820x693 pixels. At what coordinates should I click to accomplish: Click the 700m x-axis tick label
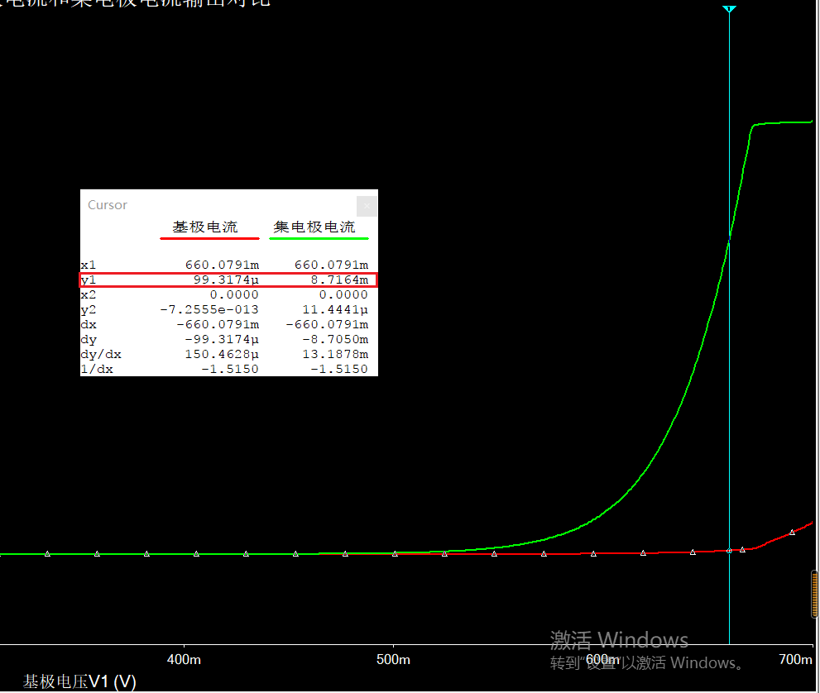(796, 659)
